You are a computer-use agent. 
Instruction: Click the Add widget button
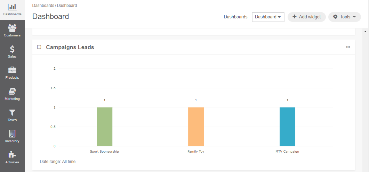pyautogui.click(x=307, y=17)
